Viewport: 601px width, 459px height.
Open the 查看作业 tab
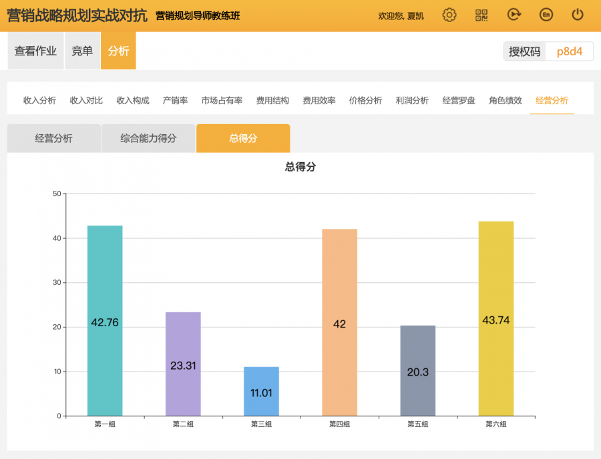[35, 51]
